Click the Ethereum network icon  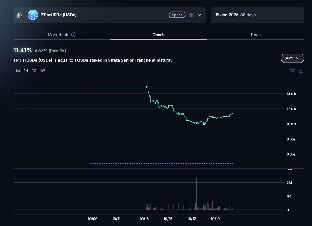pyautogui.click(x=18, y=15)
